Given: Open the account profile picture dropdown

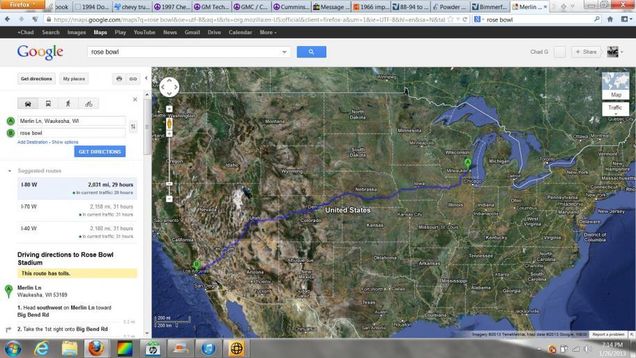Looking at the screenshot, I should click(615, 52).
